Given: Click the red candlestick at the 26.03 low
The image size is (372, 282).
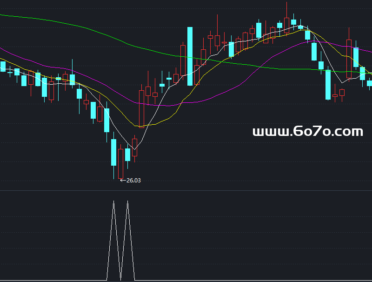Looking at the screenshot, I should 120,163.
